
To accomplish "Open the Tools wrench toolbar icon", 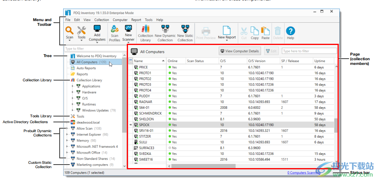I will coord(82,30).
